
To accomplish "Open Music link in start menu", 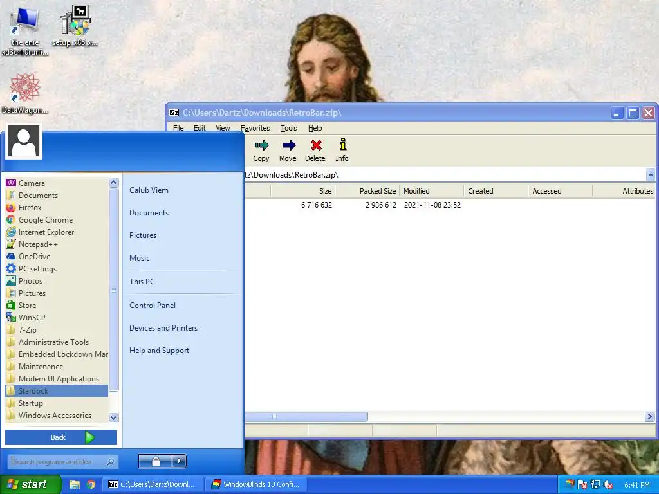I will click(140, 258).
